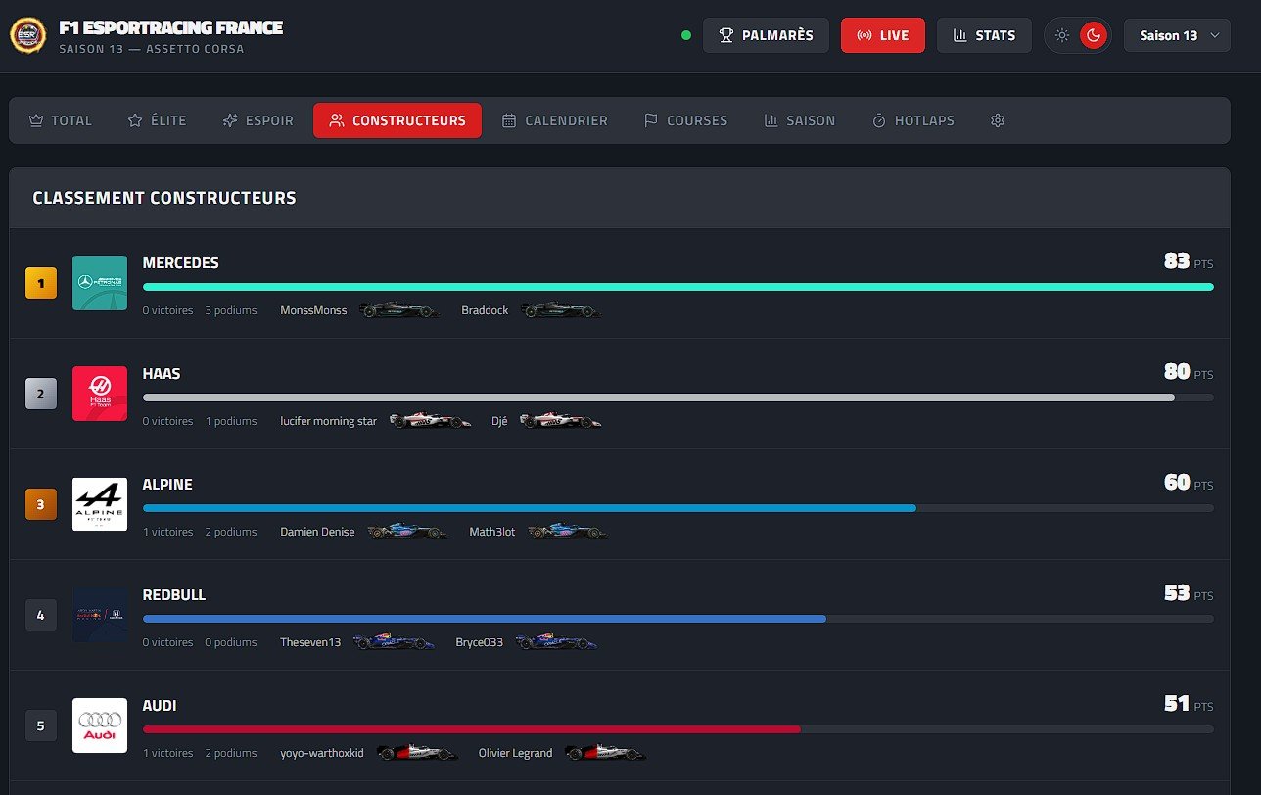Switch to the Calendrier tab
This screenshot has height=795, width=1261.
(x=554, y=120)
